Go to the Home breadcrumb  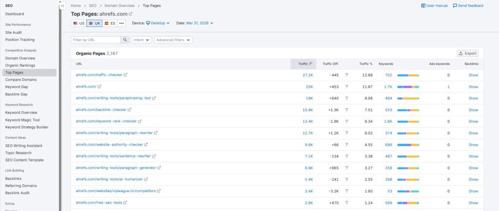[x=76, y=6]
